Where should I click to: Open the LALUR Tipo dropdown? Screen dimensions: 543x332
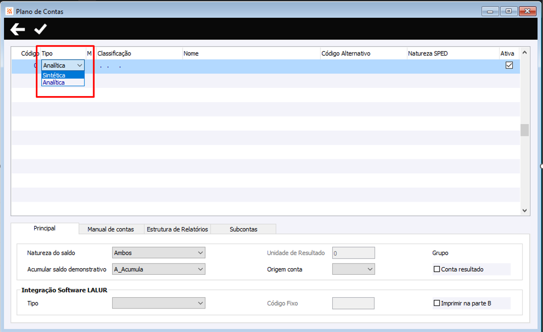click(159, 303)
